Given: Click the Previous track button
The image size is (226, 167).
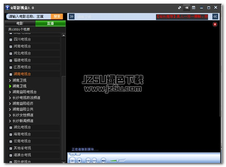Looking at the screenshot, I should coord(88,160).
